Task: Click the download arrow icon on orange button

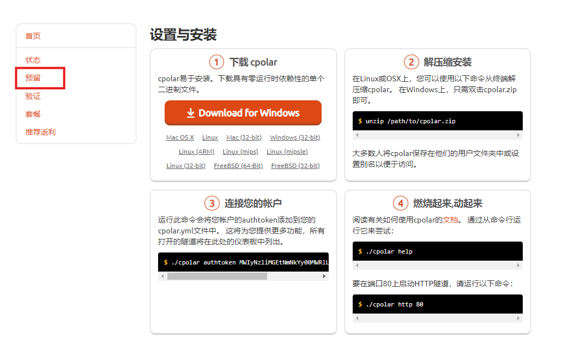Action: (x=190, y=113)
